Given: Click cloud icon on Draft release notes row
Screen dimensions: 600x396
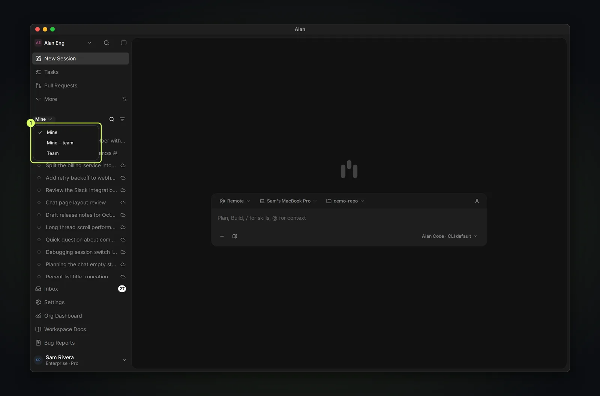Looking at the screenshot, I should (x=123, y=215).
